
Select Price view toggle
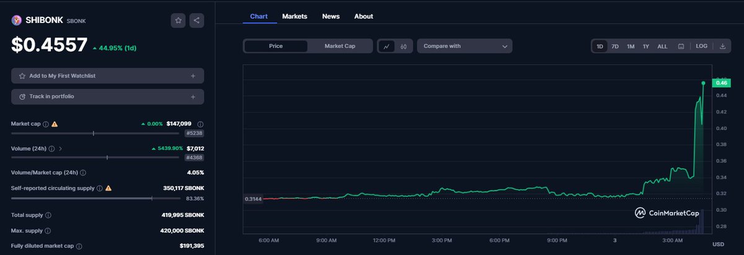276,46
